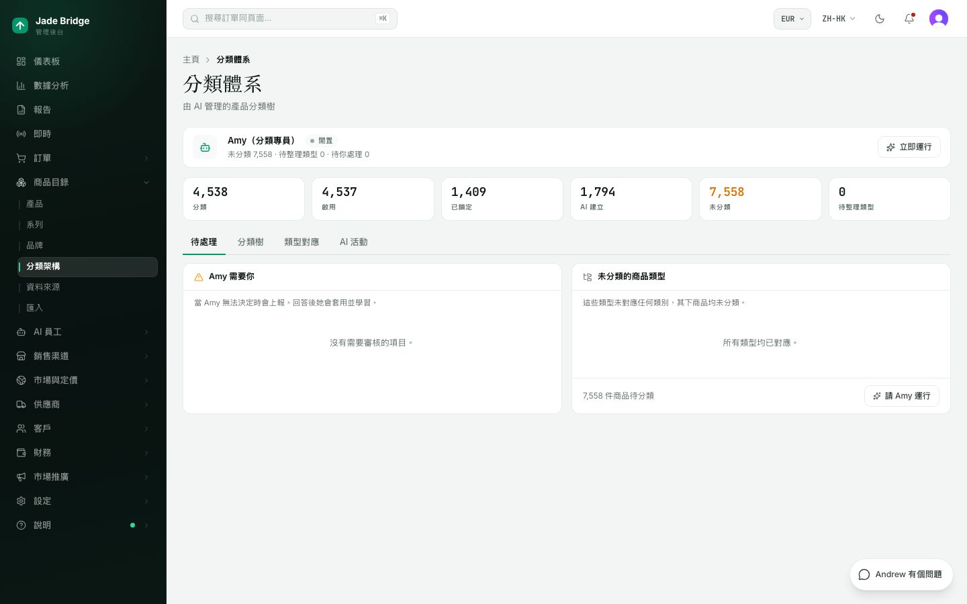Open 資料來源 under 商品目錄

[x=87, y=287]
